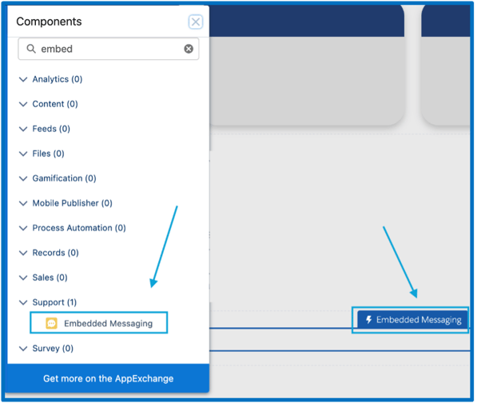Collapse the Content (0) section
The height and width of the screenshot is (403, 477).
tap(23, 104)
